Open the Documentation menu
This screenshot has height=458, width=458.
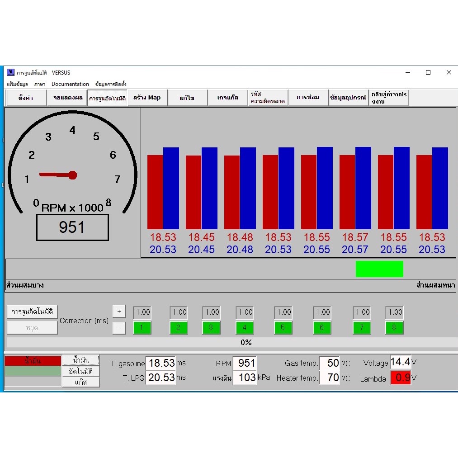(70, 84)
